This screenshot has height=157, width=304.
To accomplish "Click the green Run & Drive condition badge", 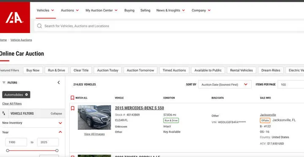I will (171, 121).
